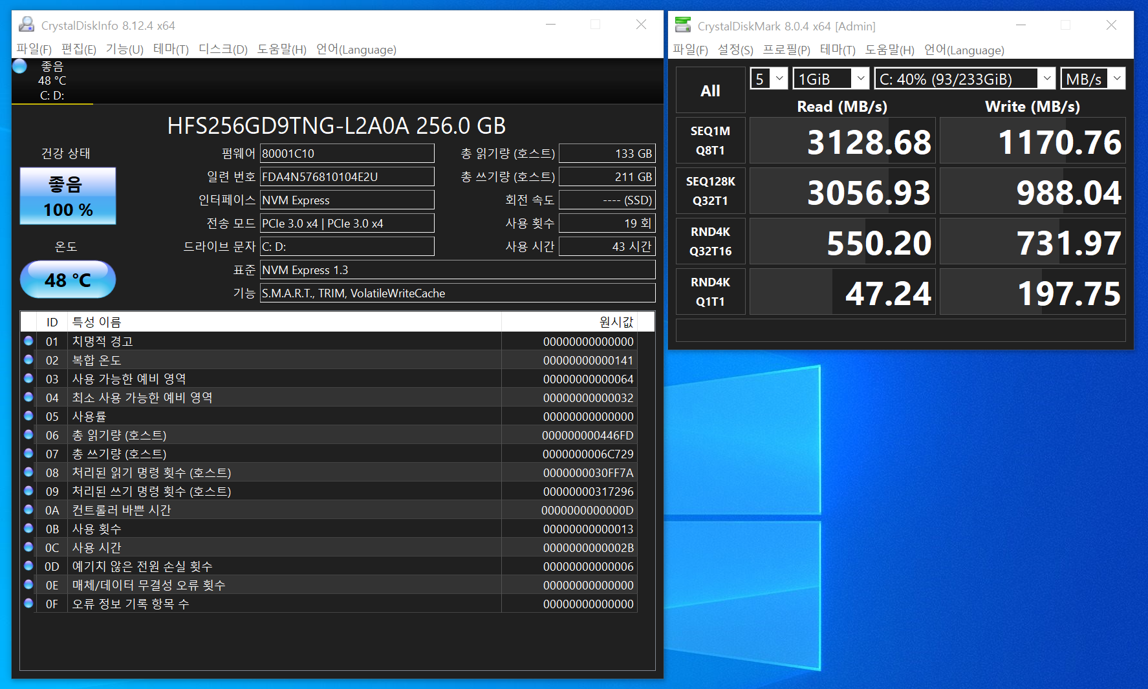Click status orb for attribute 0F 오류 정보 기록
The width and height of the screenshot is (1148, 689).
pos(28,603)
